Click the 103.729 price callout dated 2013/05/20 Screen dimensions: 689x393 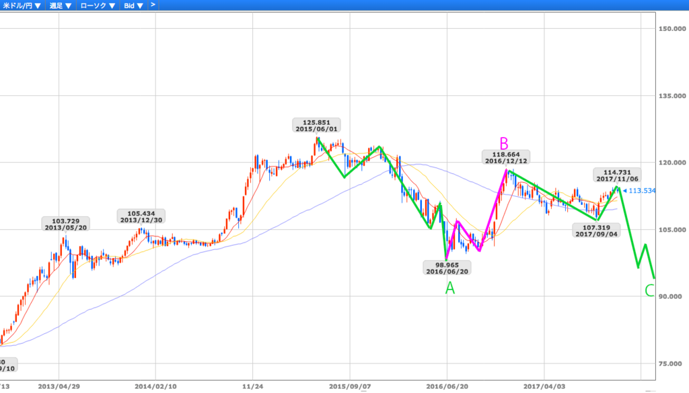[x=66, y=224]
